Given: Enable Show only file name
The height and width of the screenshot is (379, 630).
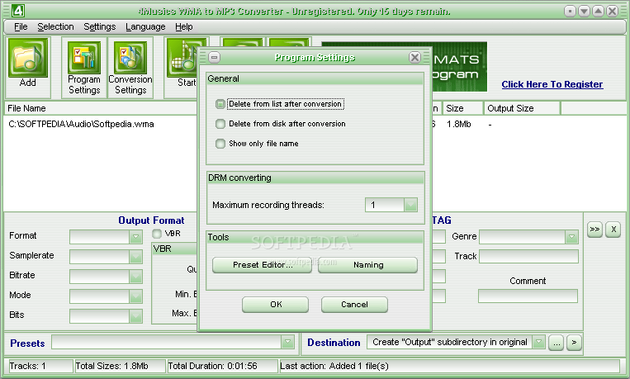Looking at the screenshot, I should [x=220, y=144].
